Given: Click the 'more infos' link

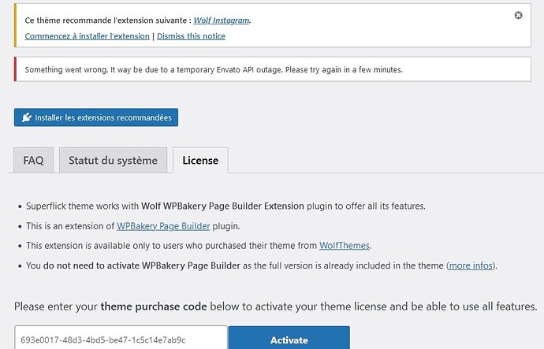Looking at the screenshot, I should [471, 265].
